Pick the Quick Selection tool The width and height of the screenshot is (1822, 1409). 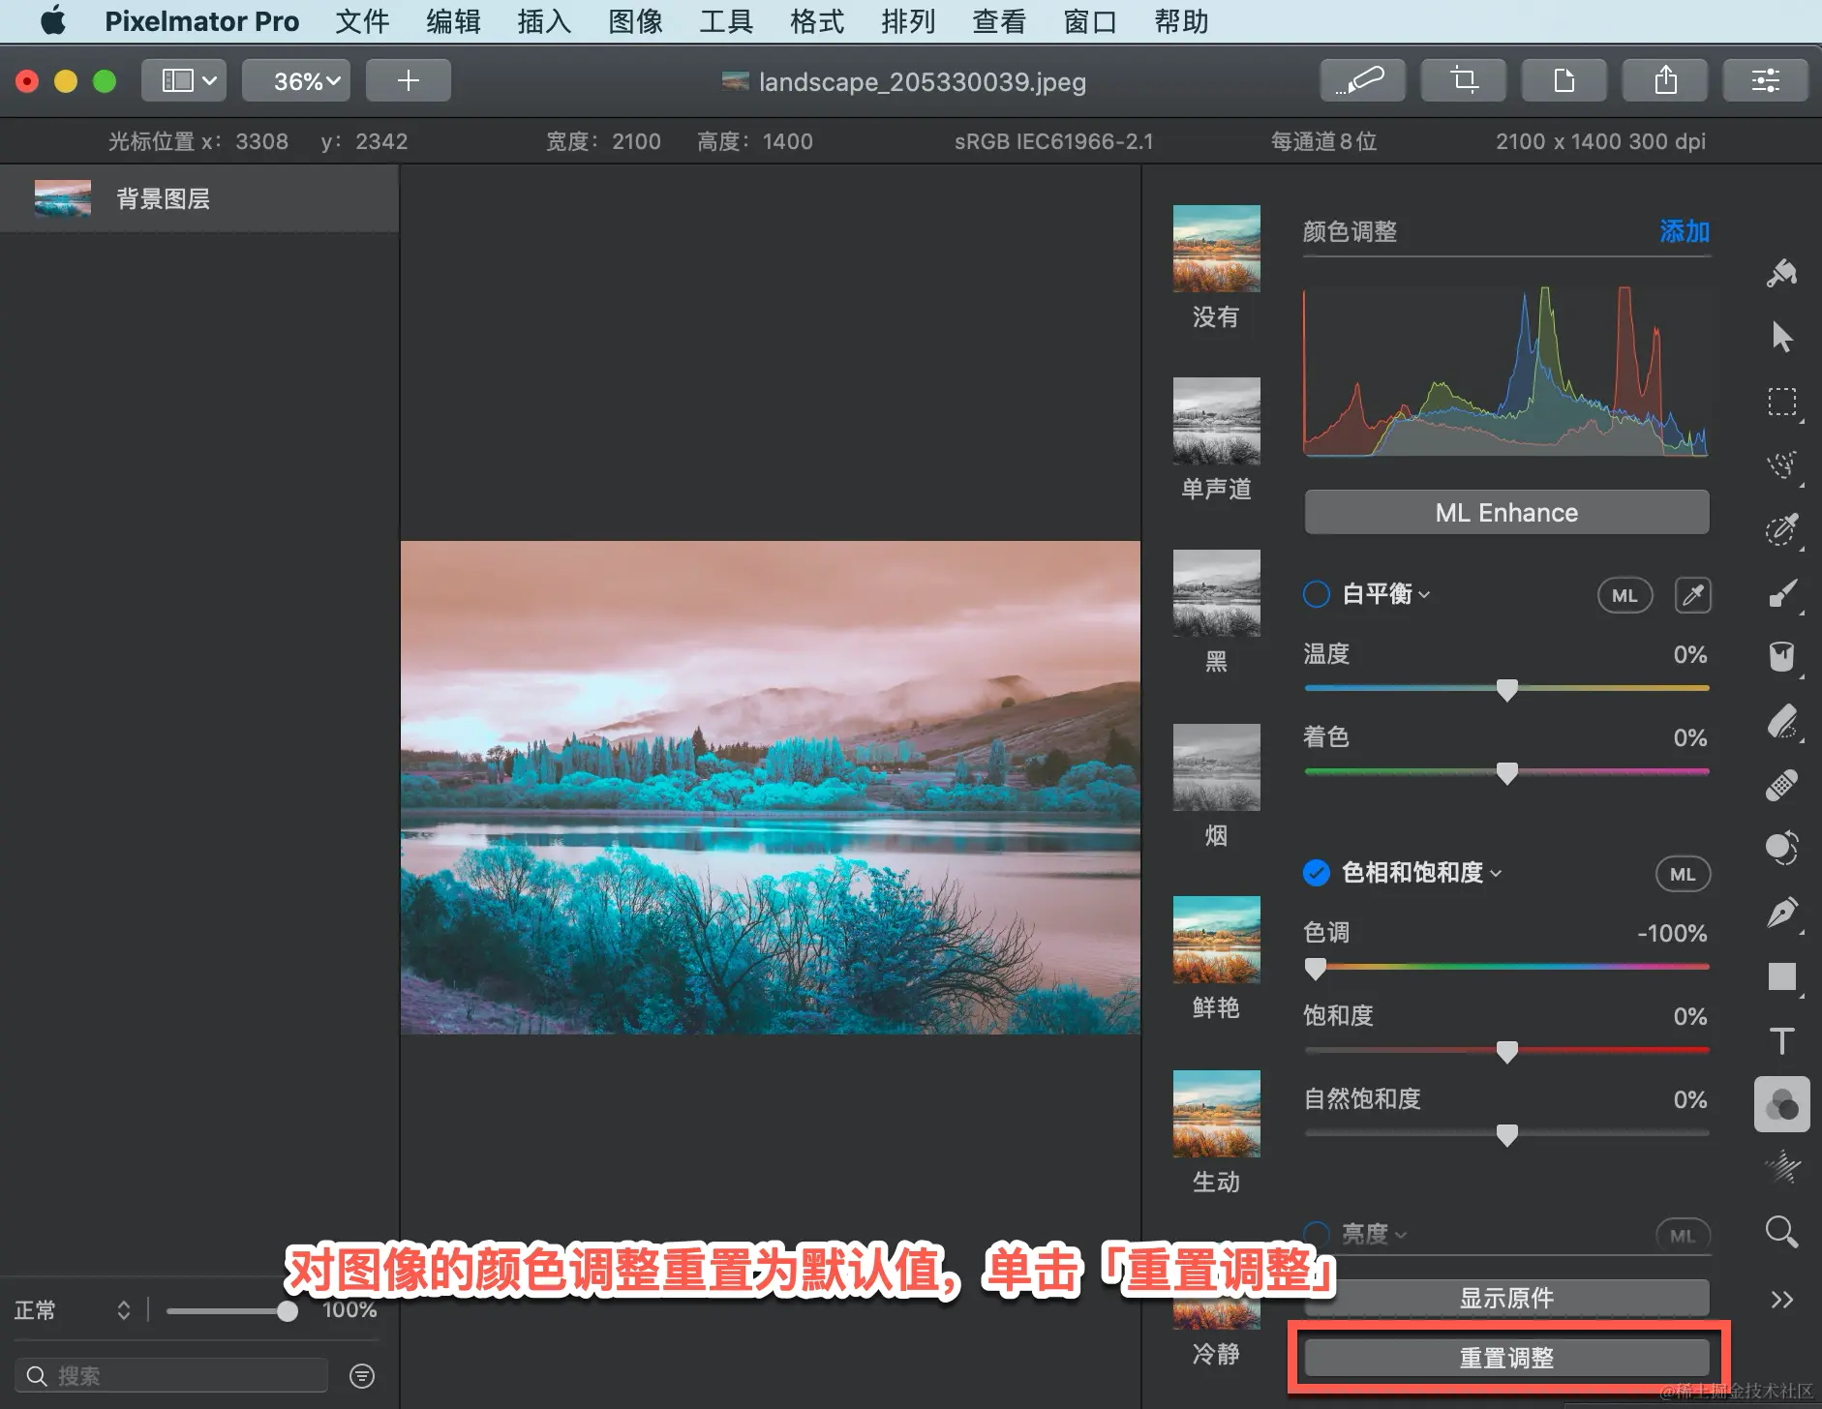1781,465
